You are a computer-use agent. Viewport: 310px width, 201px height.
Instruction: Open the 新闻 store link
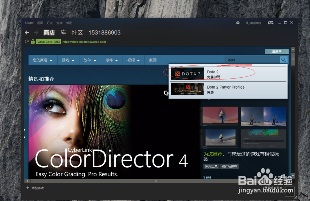[x=153, y=60]
